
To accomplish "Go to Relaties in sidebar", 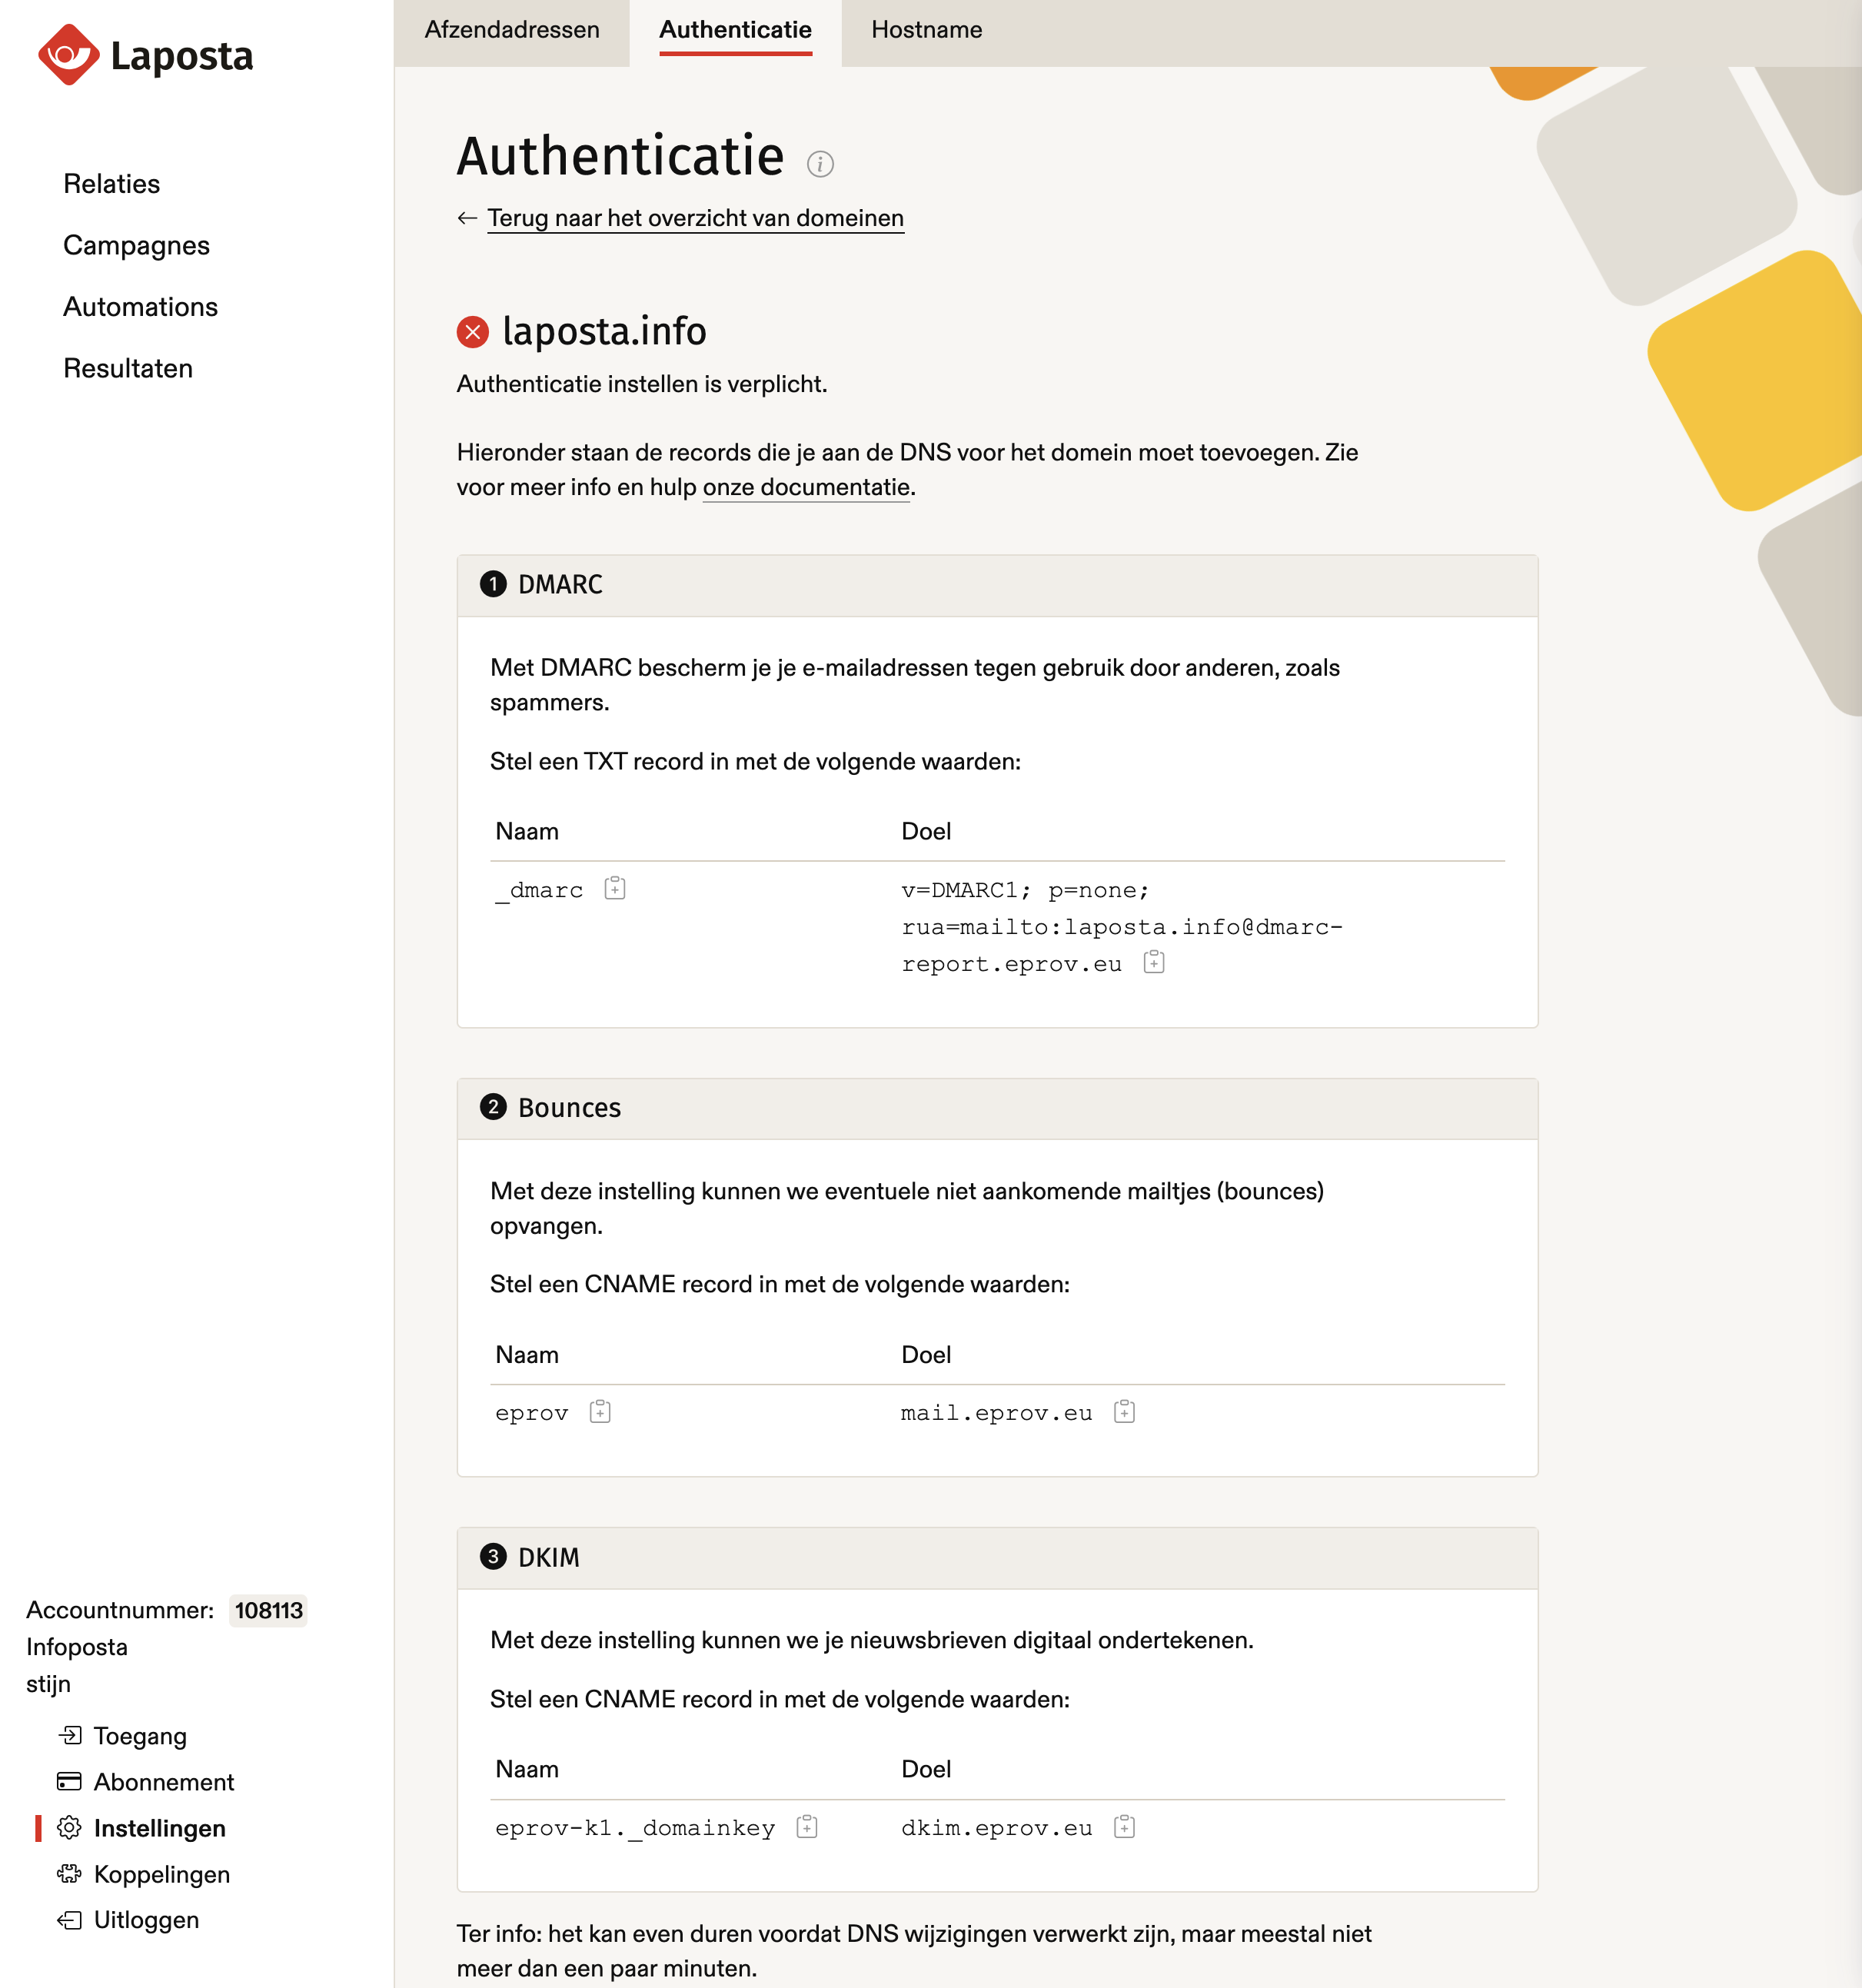I will tap(111, 184).
